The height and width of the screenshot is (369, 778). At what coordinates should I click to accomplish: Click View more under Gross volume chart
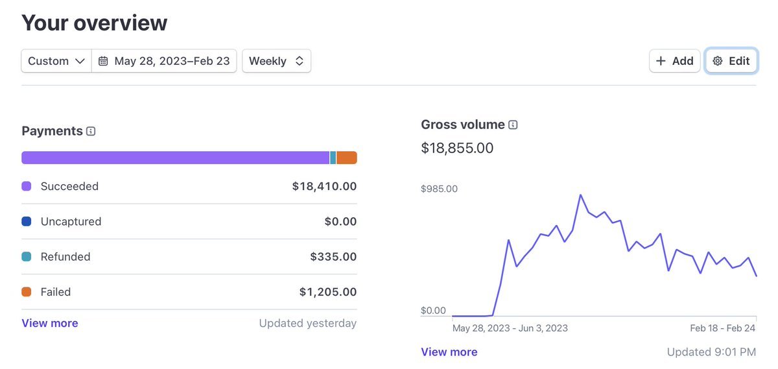point(449,352)
